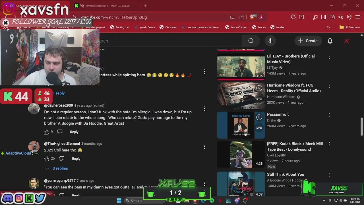This screenshot has width=364, height=205.
Task: Expand the 1 reply link
Action: (59, 93)
